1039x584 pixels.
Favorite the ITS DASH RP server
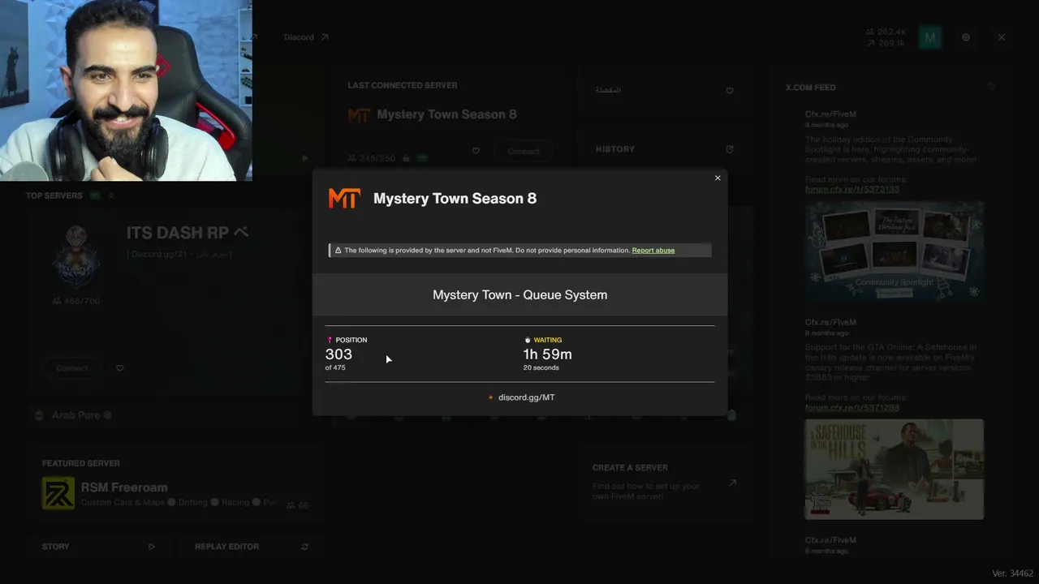[x=120, y=368]
